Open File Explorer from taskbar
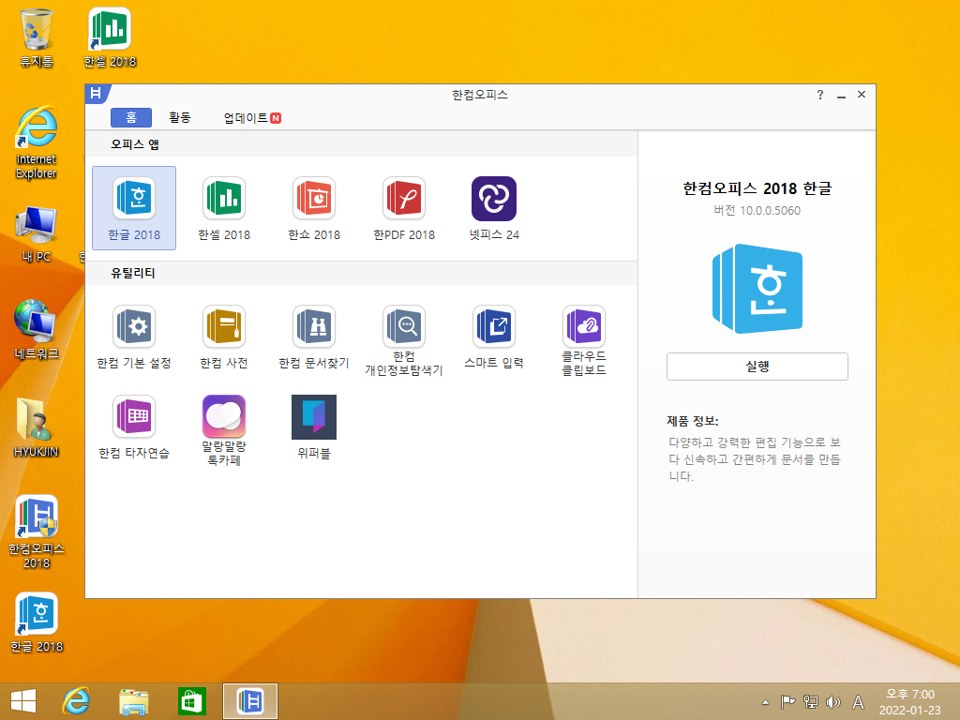The height and width of the screenshot is (720, 960). [x=133, y=701]
